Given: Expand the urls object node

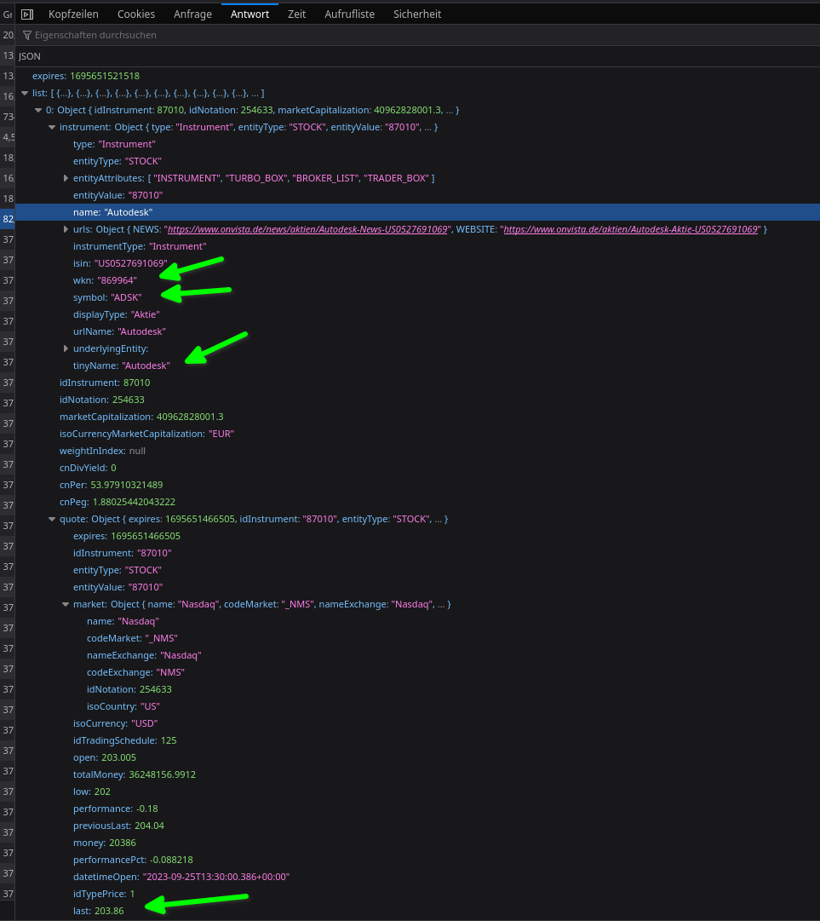Looking at the screenshot, I should (66, 229).
